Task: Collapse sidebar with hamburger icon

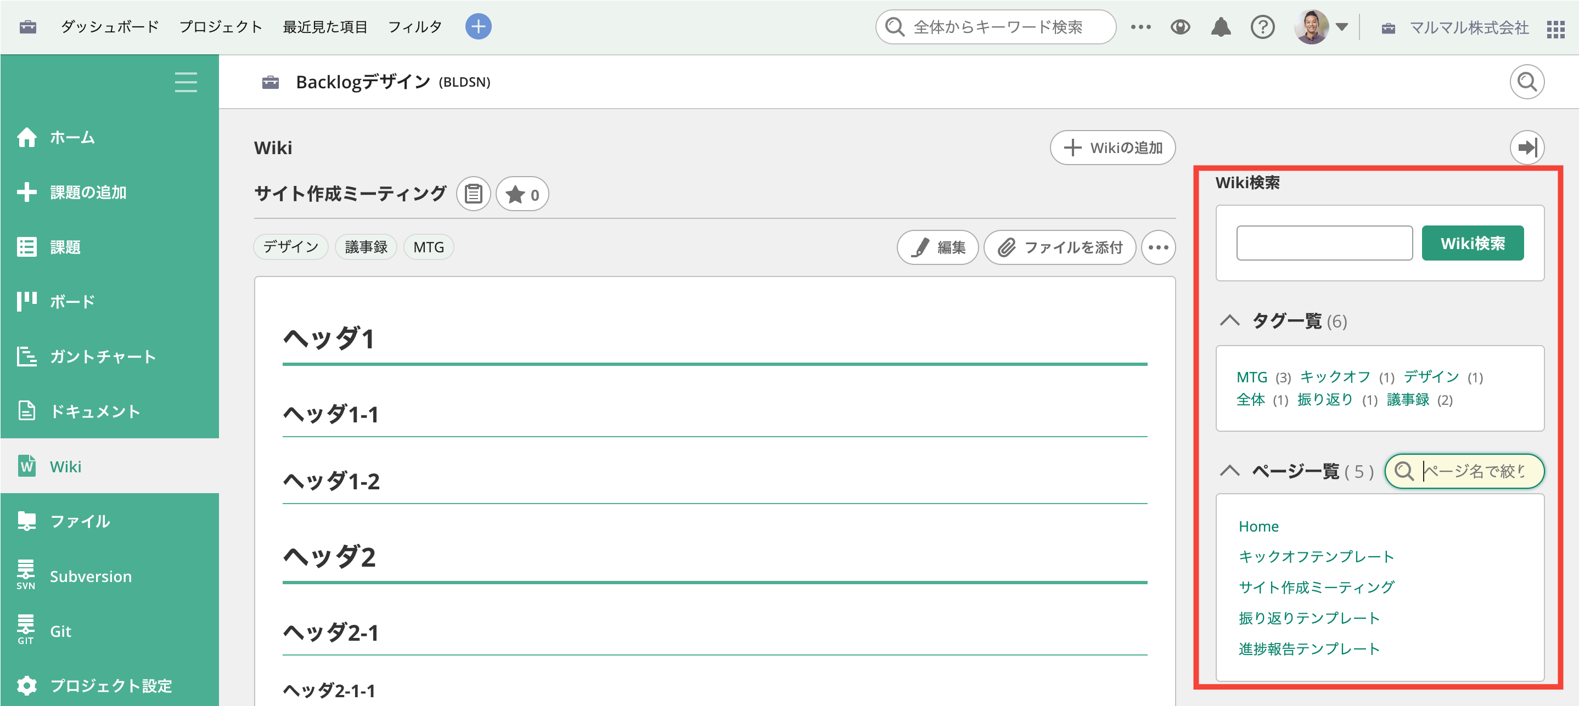Action: (186, 82)
